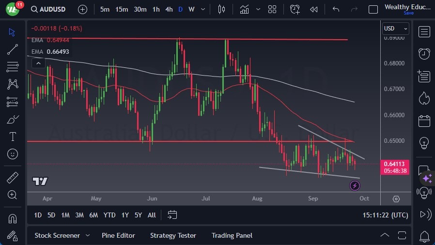Screen dimensions: 435x245
Task: Select the trend line drawing tool
Action: 13,49
